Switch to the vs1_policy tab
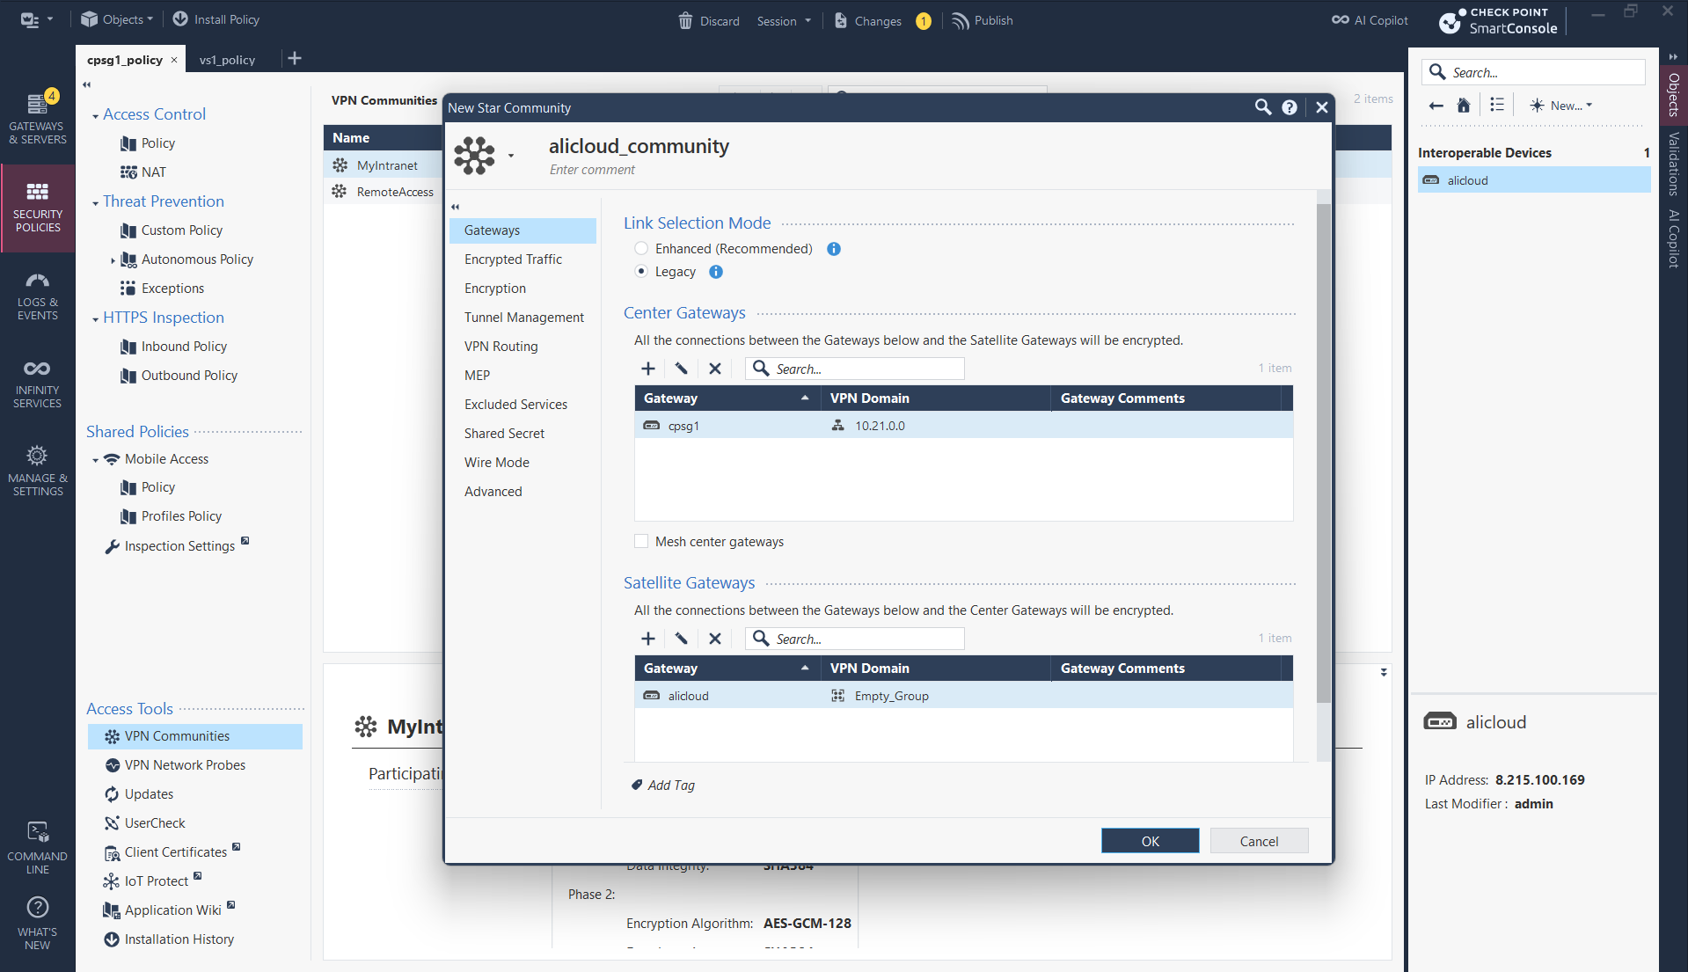The image size is (1688, 972). click(x=227, y=60)
